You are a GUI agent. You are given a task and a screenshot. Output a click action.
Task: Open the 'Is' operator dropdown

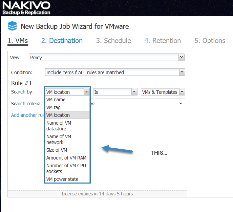pos(115,92)
